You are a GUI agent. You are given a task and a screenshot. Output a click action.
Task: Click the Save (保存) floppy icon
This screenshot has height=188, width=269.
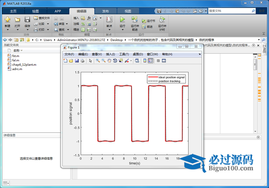(x=27, y=20)
